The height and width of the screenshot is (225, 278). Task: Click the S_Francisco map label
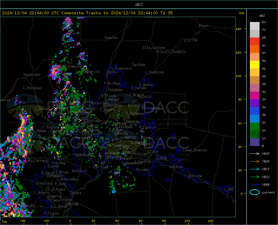[121, 68]
